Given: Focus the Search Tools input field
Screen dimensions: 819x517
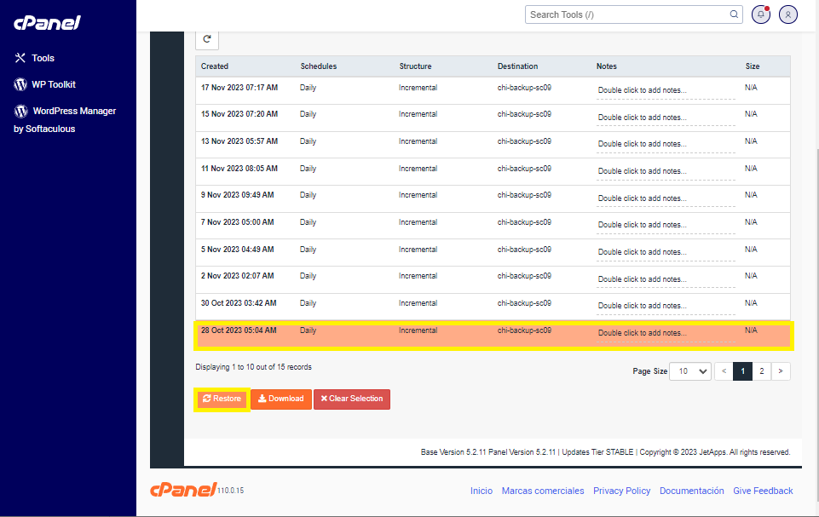Looking at the screenshot, I should pyautogui.click(x=626, y=14).
